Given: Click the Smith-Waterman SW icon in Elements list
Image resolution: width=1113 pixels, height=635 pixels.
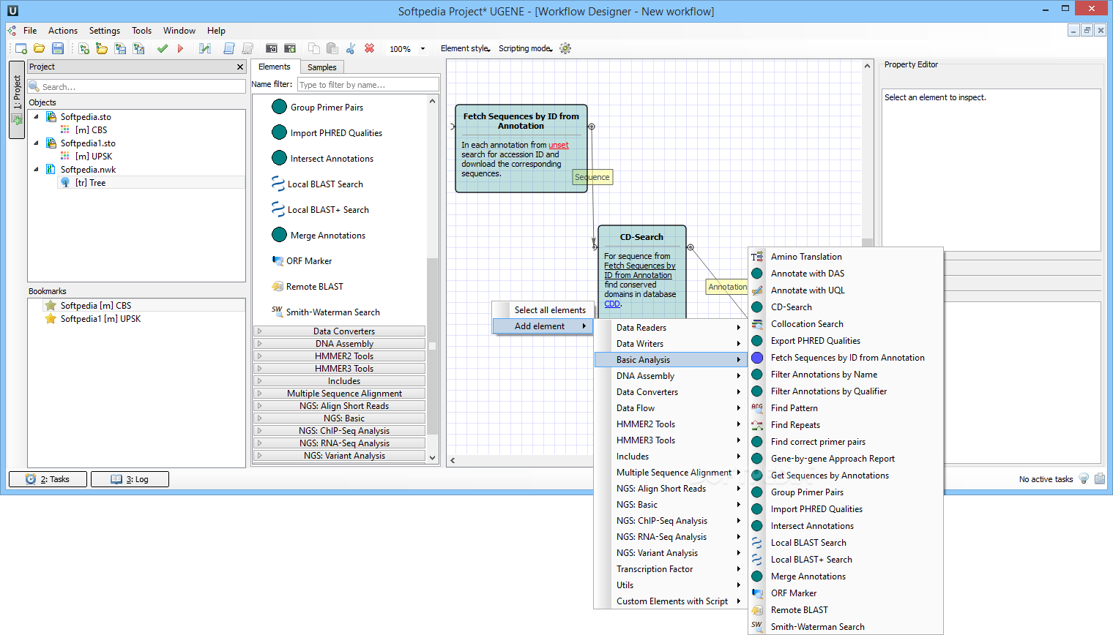Looking at the screenshot, I should pyautogui.click(x=278, y=311).
